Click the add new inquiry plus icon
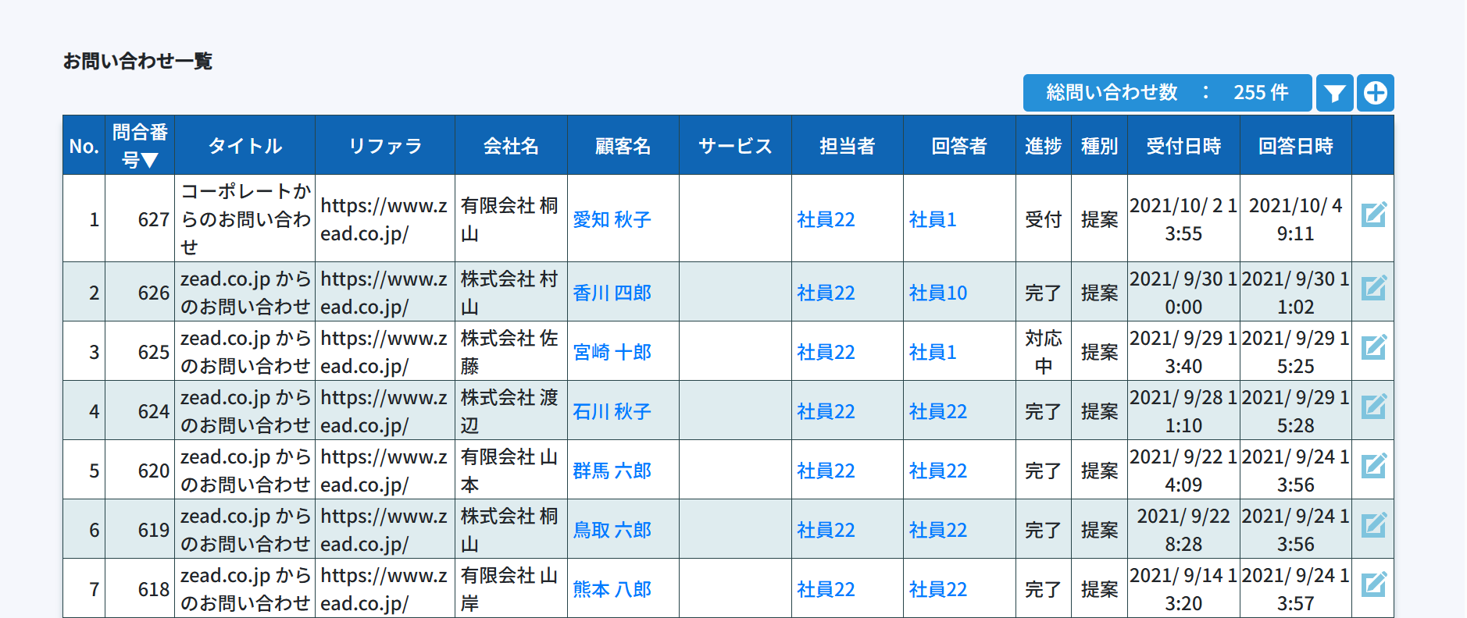Viewport: 1467px width, 618px height. [x=1375, y=94]
